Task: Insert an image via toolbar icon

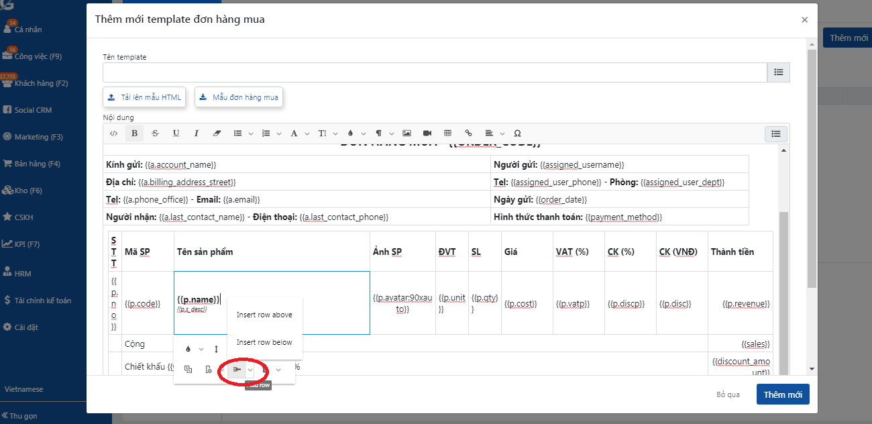Action: (406, 134)
